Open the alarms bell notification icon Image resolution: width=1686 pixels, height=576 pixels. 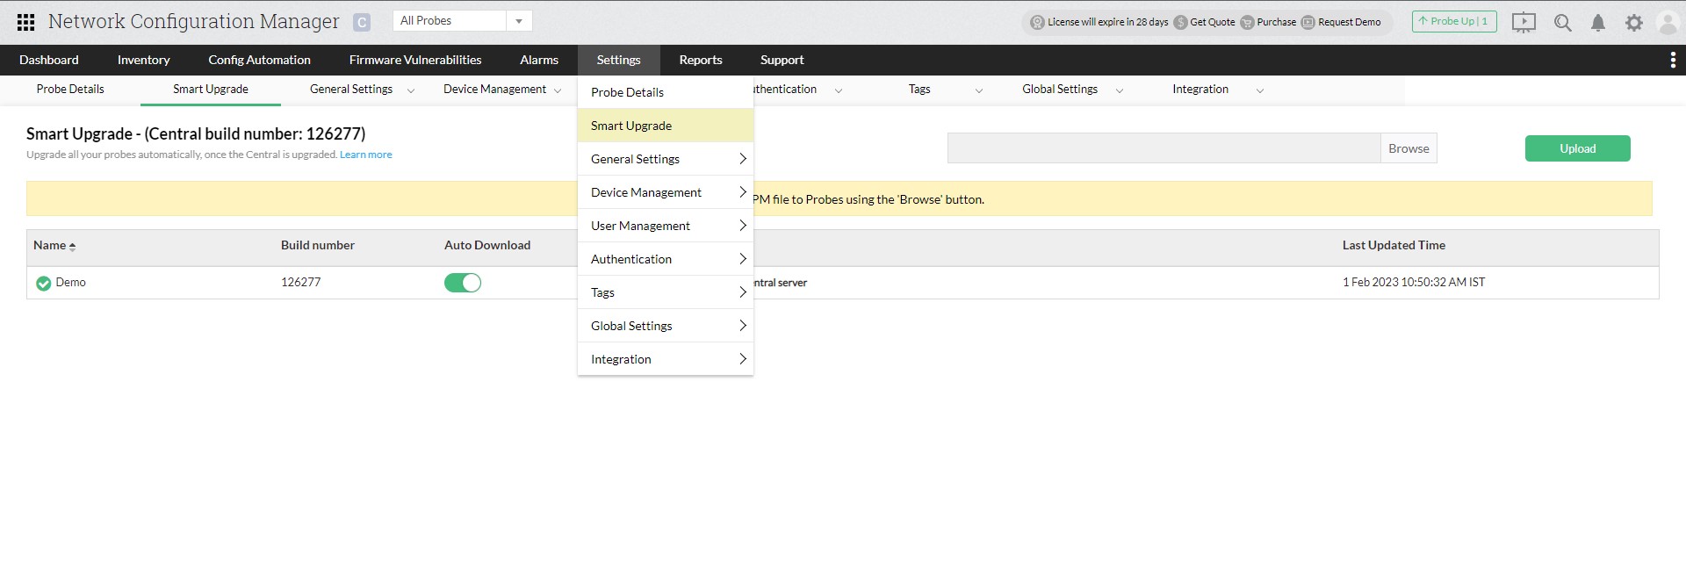[x=1598, y=23]
